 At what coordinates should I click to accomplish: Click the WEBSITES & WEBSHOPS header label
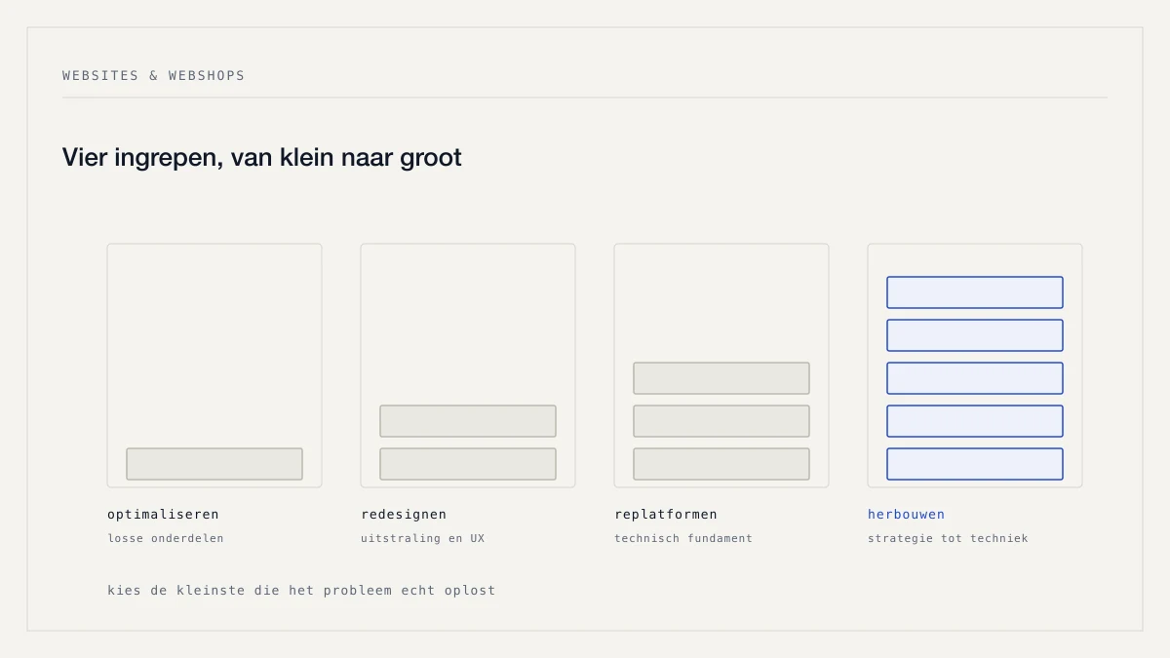(x=153, y=75)
